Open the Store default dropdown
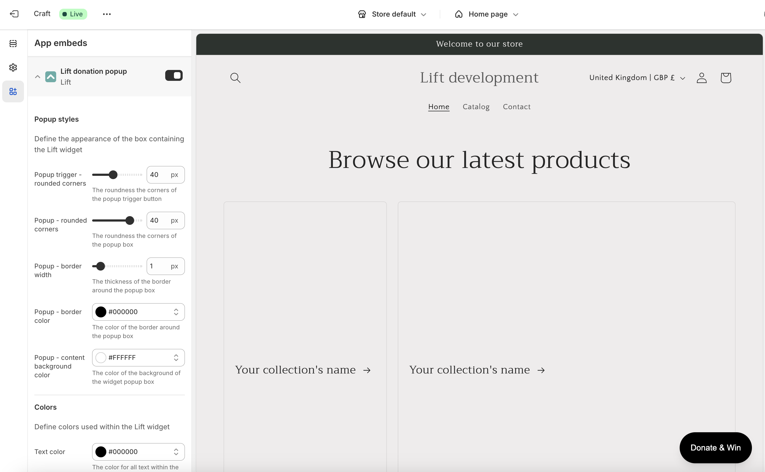 (392, 14)
